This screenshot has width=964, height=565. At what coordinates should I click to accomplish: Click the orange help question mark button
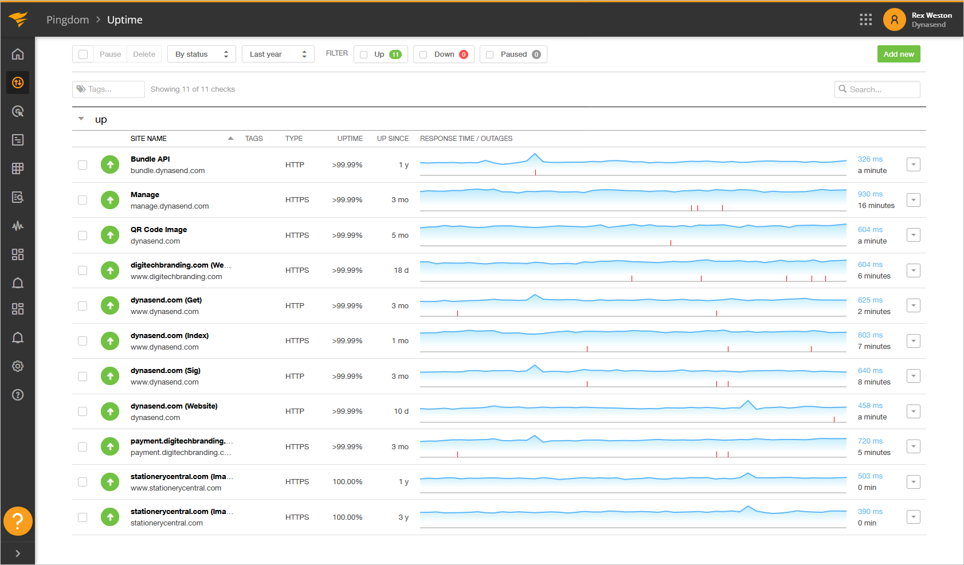click(x=18, y=521)
